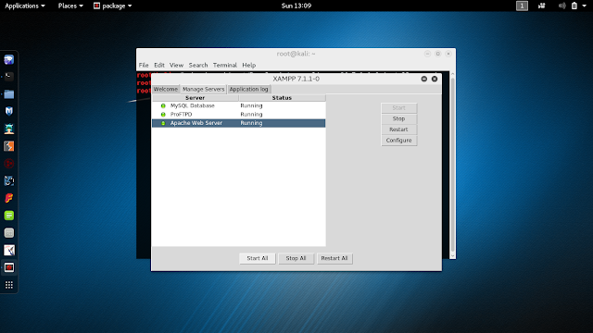Show all applications grid
Viewport: 593px width, 333px height.
tap(8, 285)
